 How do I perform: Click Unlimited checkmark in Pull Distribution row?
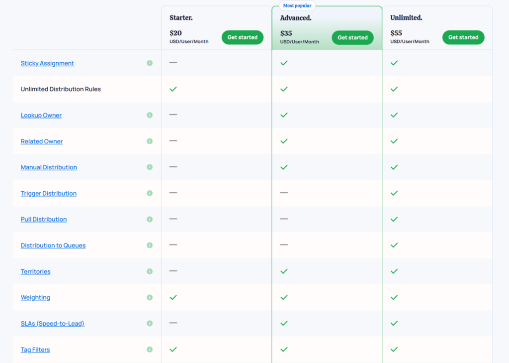394,219
